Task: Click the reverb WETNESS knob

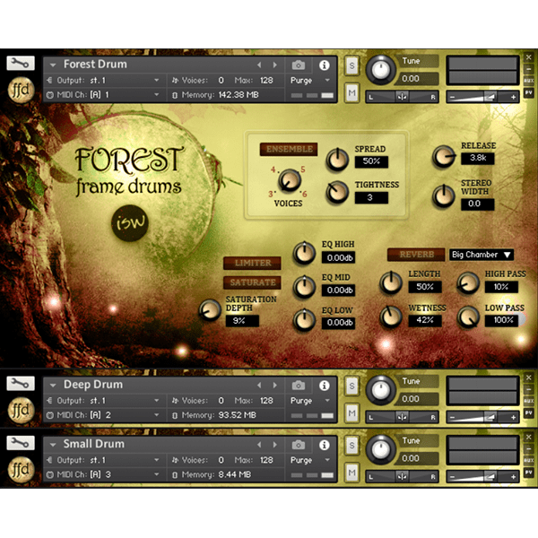Action: coord(390,316)
